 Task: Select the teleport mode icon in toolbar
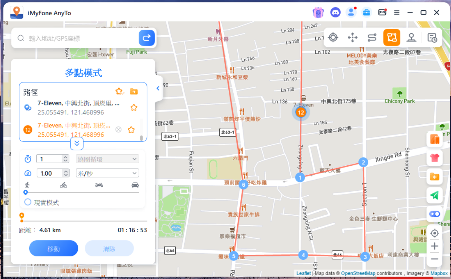[x=333, y=37]
